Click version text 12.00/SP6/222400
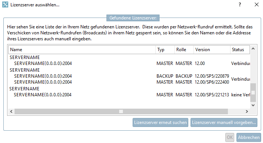Image resolution: width=263 pixels, height=143 pixels. pyautogui.click(x=212, y=82)
